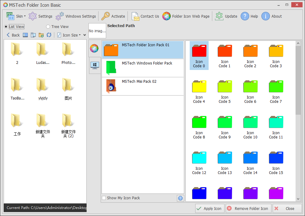Select the 新建文件夹 (2) folder

point(68,126)
